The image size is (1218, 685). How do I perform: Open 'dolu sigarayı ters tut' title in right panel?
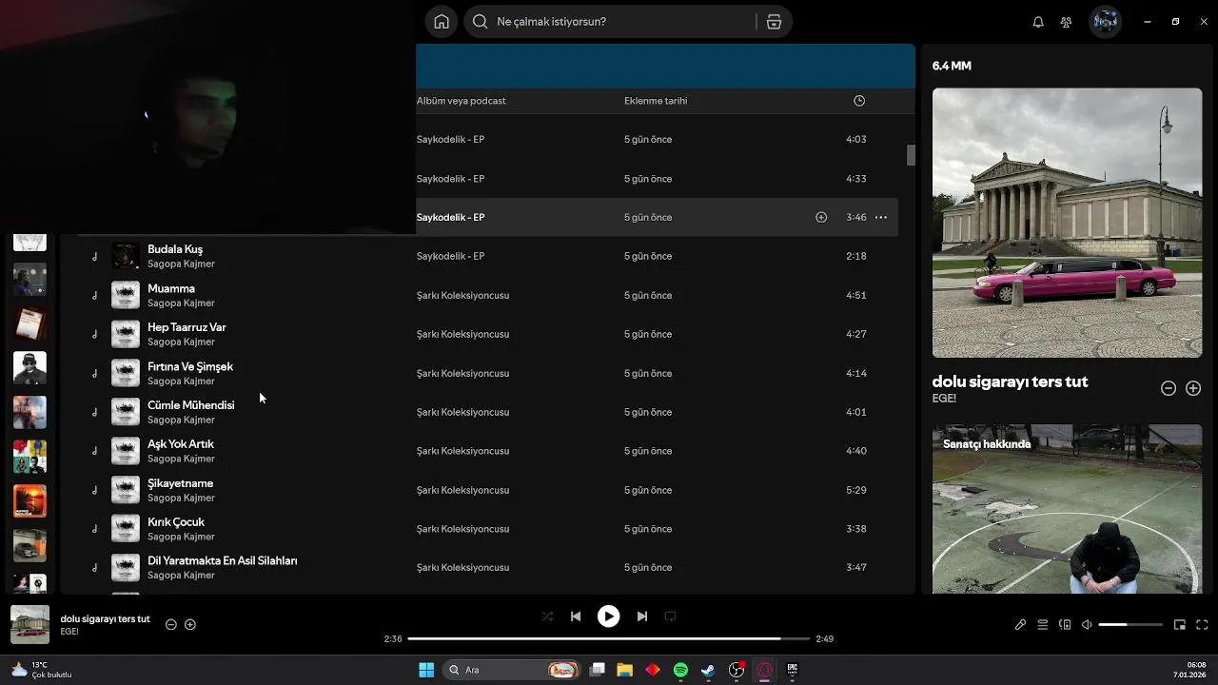click(1010, 382)
